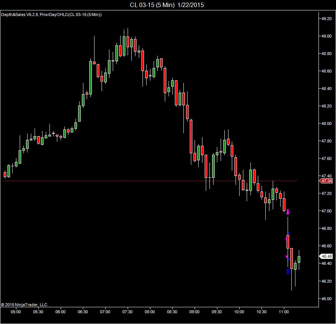The height and width of the screenshot is (324, 336).
Task: Click the 46.60 price axis label
Action: 326,246
